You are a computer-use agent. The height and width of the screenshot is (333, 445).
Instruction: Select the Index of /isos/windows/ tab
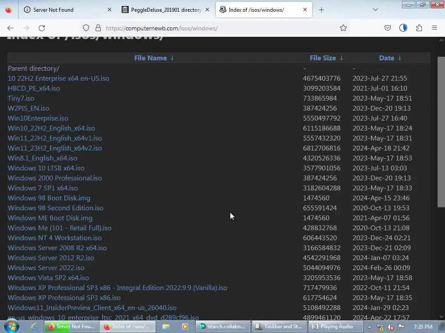[264, 10]
